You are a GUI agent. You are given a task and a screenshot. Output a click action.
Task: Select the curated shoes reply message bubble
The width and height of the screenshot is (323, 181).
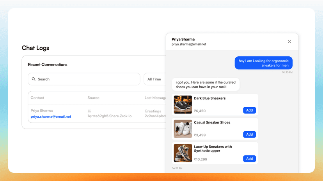(x=206, y=84)
